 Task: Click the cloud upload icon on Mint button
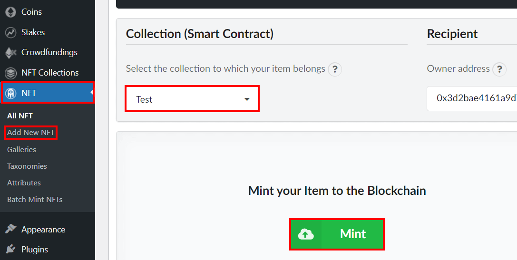coord(306,234)
